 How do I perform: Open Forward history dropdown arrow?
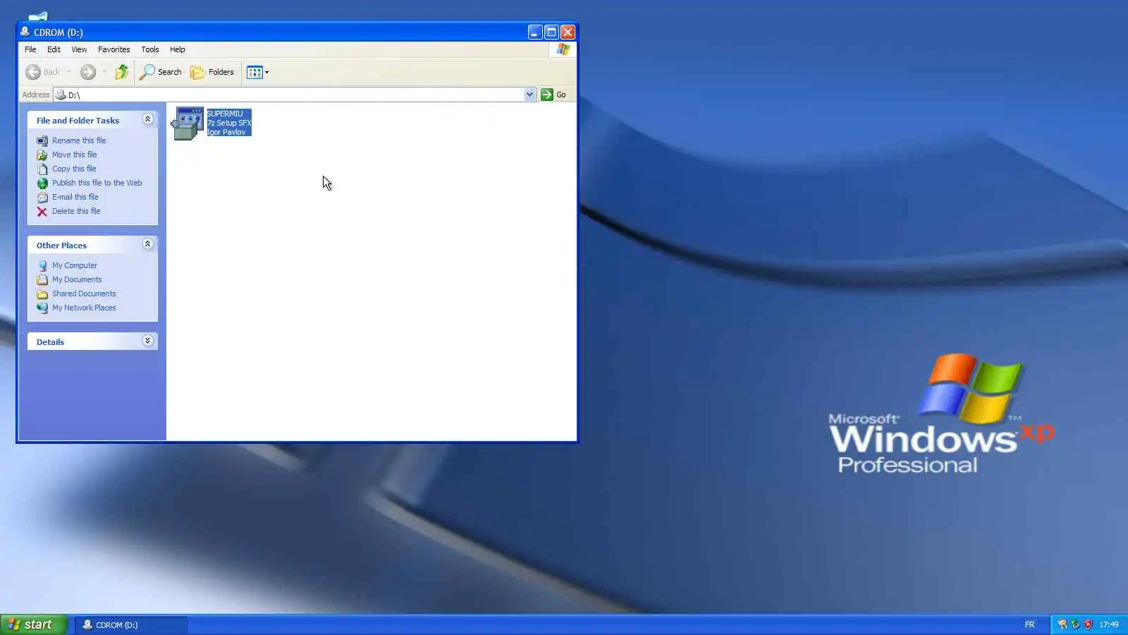click(104, 72)
